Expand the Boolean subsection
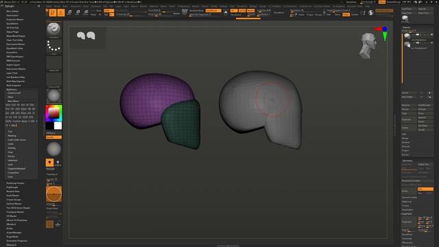Screen dimensions: 439x247 (405, 142)
